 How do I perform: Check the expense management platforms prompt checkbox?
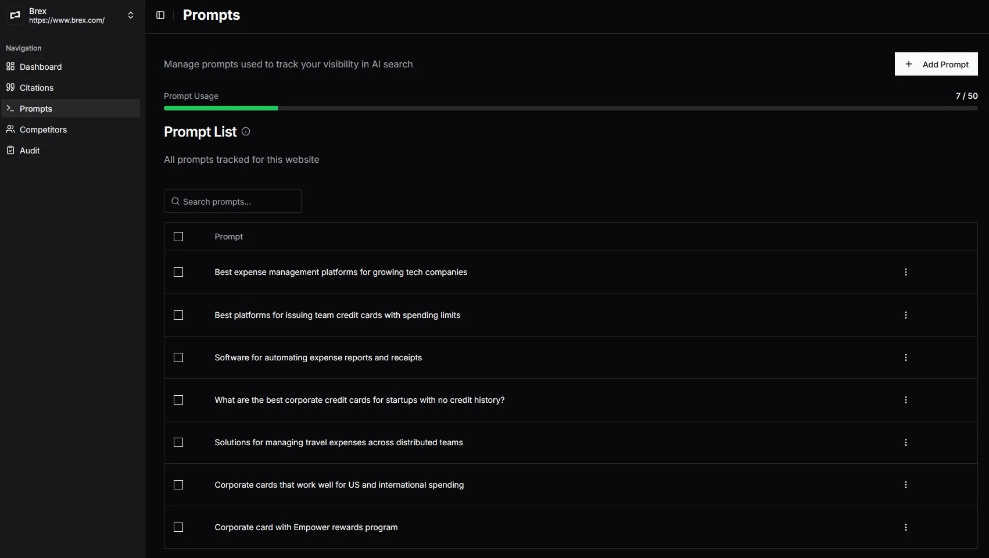coord(178,272)
